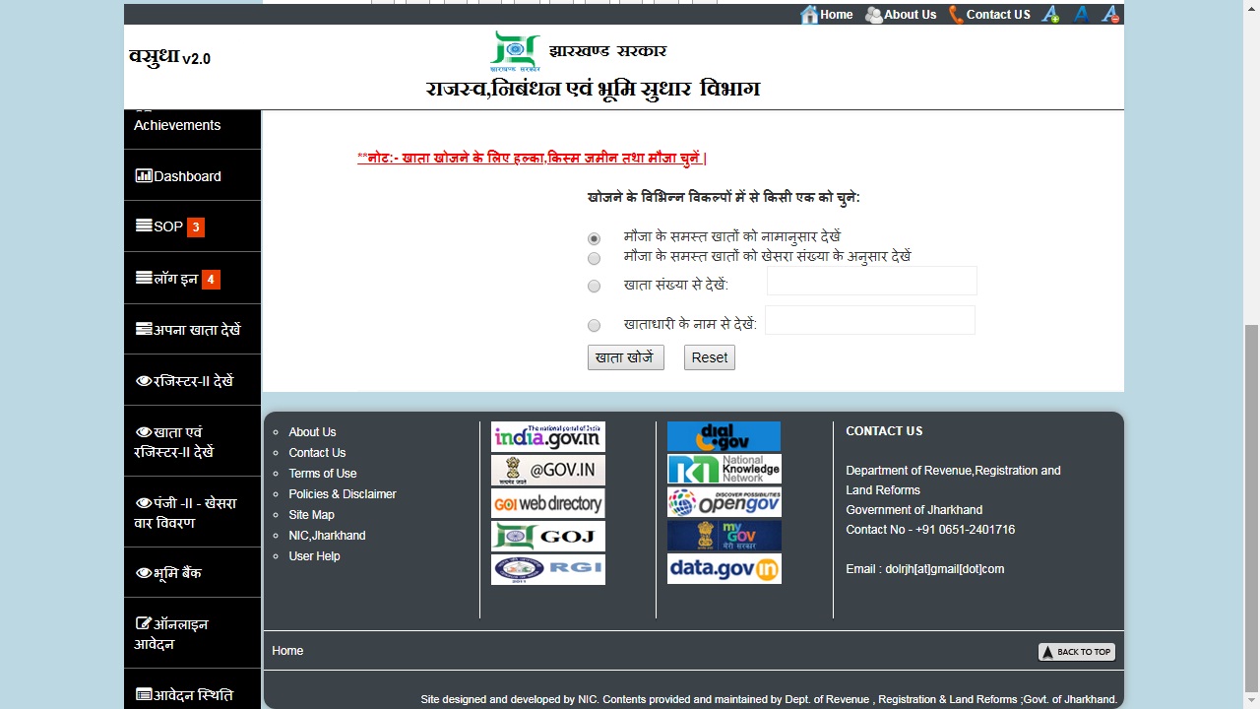Viewport: 1260px width, 709px height.
Task: Open the RGI logo link
Action: [547, 569]
